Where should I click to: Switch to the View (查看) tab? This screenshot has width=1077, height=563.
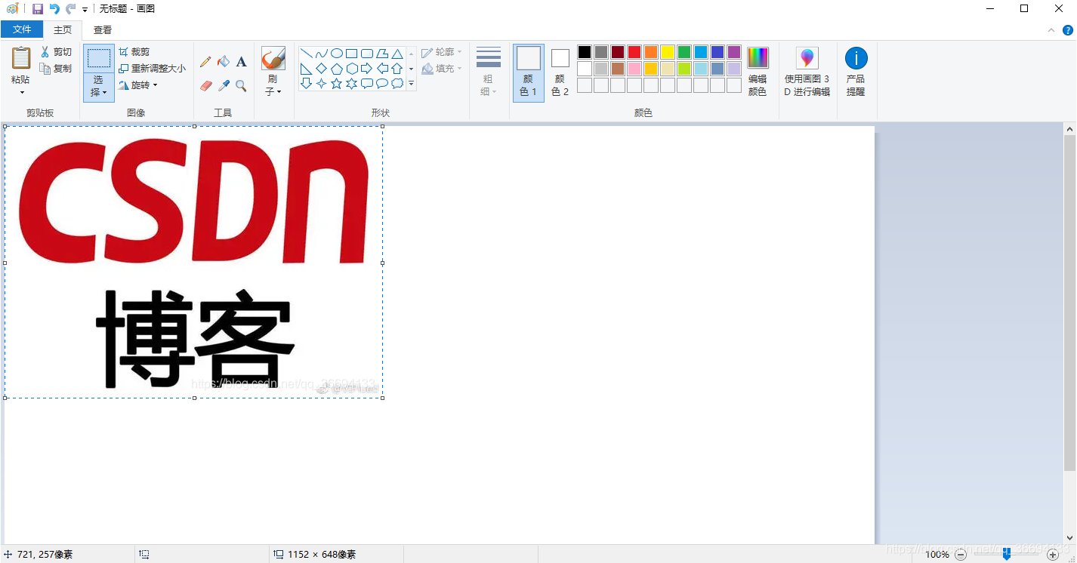click(x=103, y=30)
